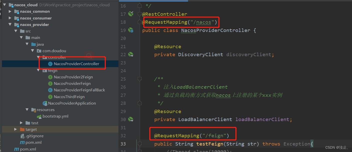This screenshot has width=352, height=152.
Task: Click the Spring gutter icon on NacosProviderController class line
Action: click(130, 30)
